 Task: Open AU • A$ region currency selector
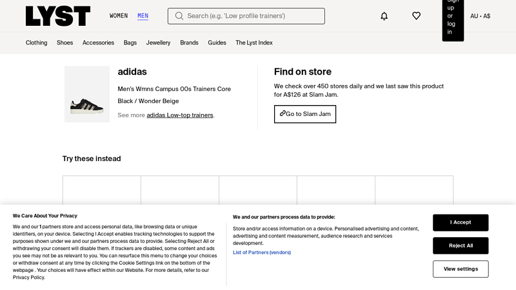(x=480, y=15)
